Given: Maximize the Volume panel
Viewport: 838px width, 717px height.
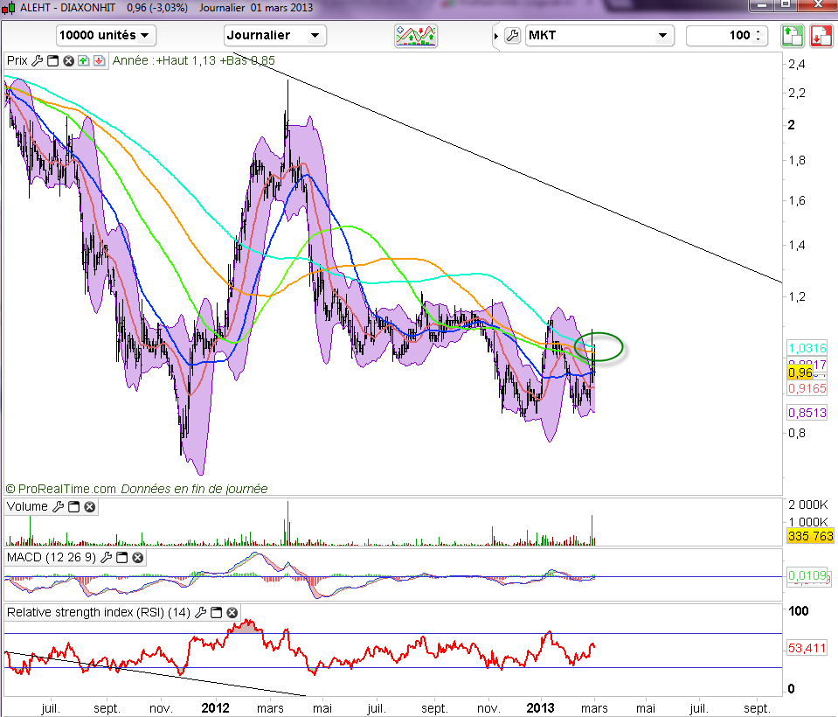Looking at the screenshot, I should [x=74, y=507].
